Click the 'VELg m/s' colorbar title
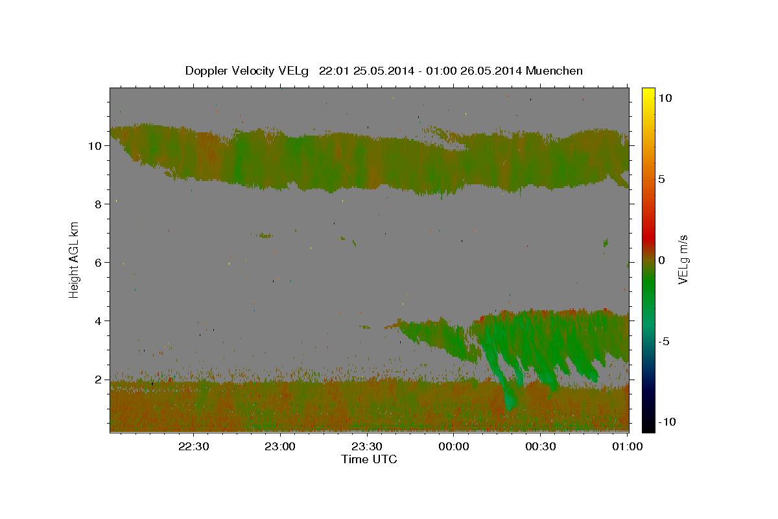Image resolution: width=778 pixels, height=519 pixels. pyautogui.click(x=683, y=259)
